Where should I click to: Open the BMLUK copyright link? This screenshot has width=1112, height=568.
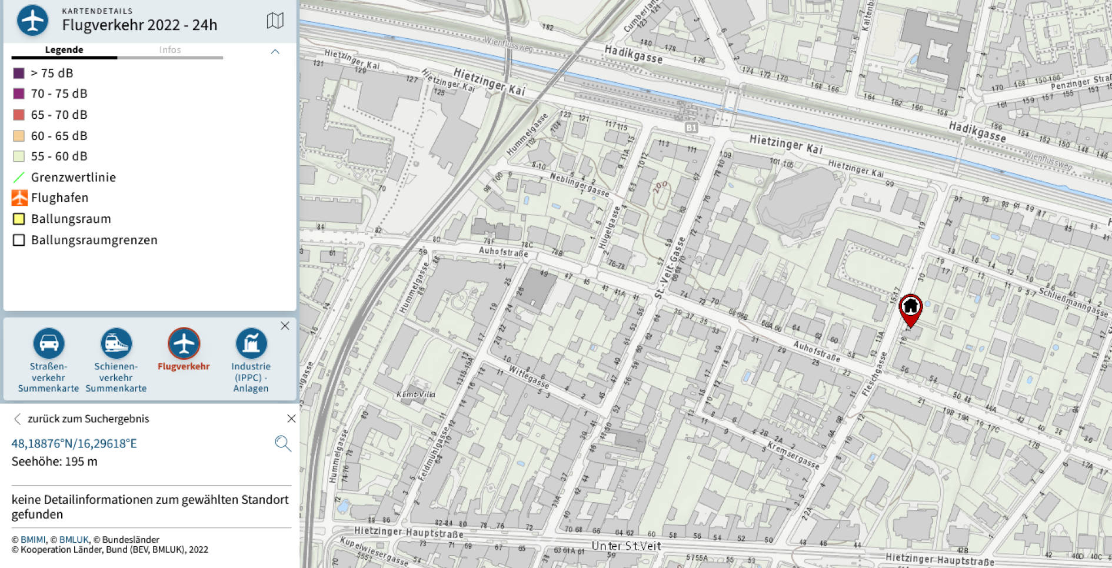(x=74, y=540)
